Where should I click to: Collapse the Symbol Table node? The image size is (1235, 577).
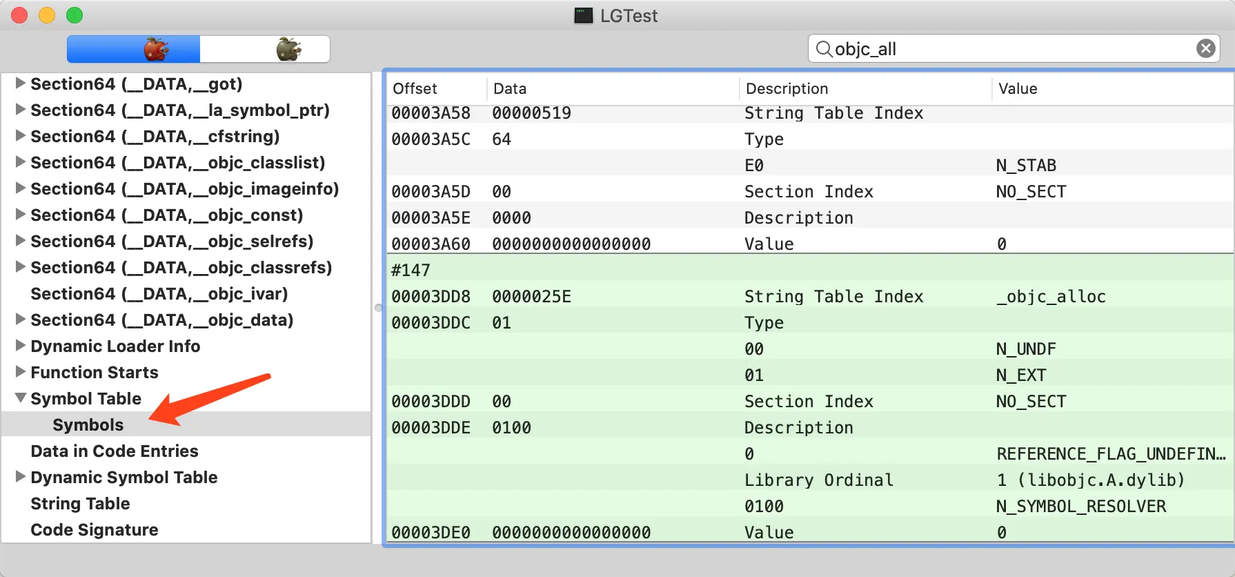tap(21, 398)
